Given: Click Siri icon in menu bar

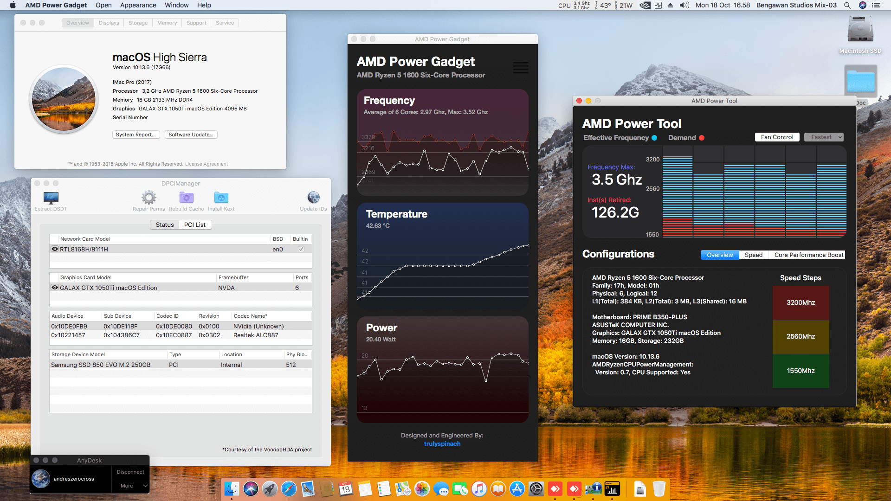Looking at the screenshot, I should (x=862, y=5).
